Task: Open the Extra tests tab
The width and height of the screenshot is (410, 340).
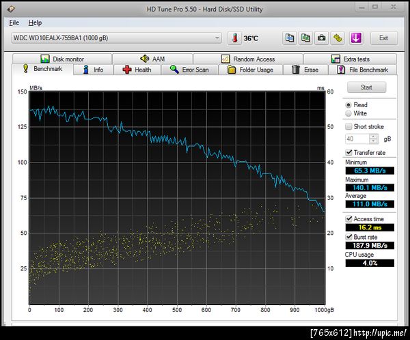Action: [x=350, y=59]
